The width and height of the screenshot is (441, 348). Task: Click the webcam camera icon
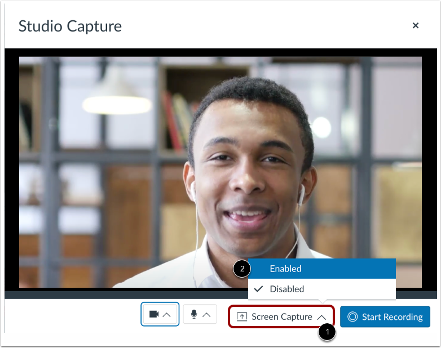(x=154, y=314)
